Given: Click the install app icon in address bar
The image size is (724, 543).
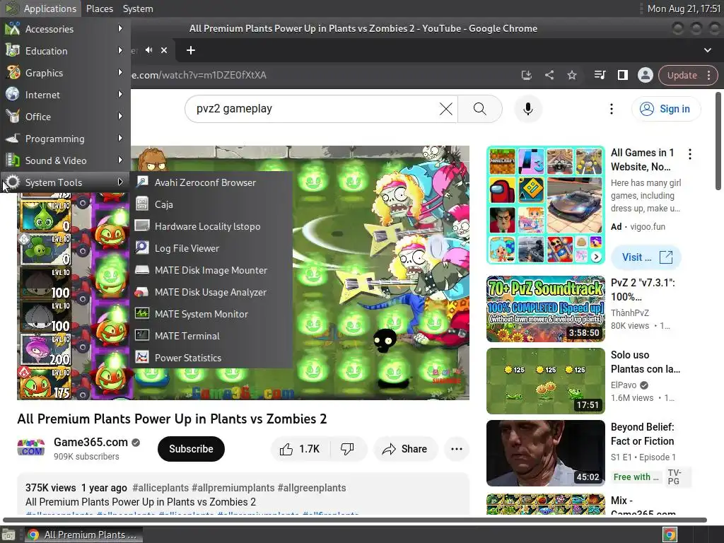Looking at the screenshot, I should [526, 75].
